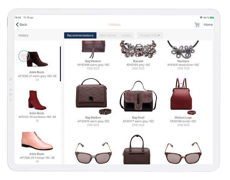Open the shopping cart icon
Viewport: 230px width, 180px height.
(197, 25)
